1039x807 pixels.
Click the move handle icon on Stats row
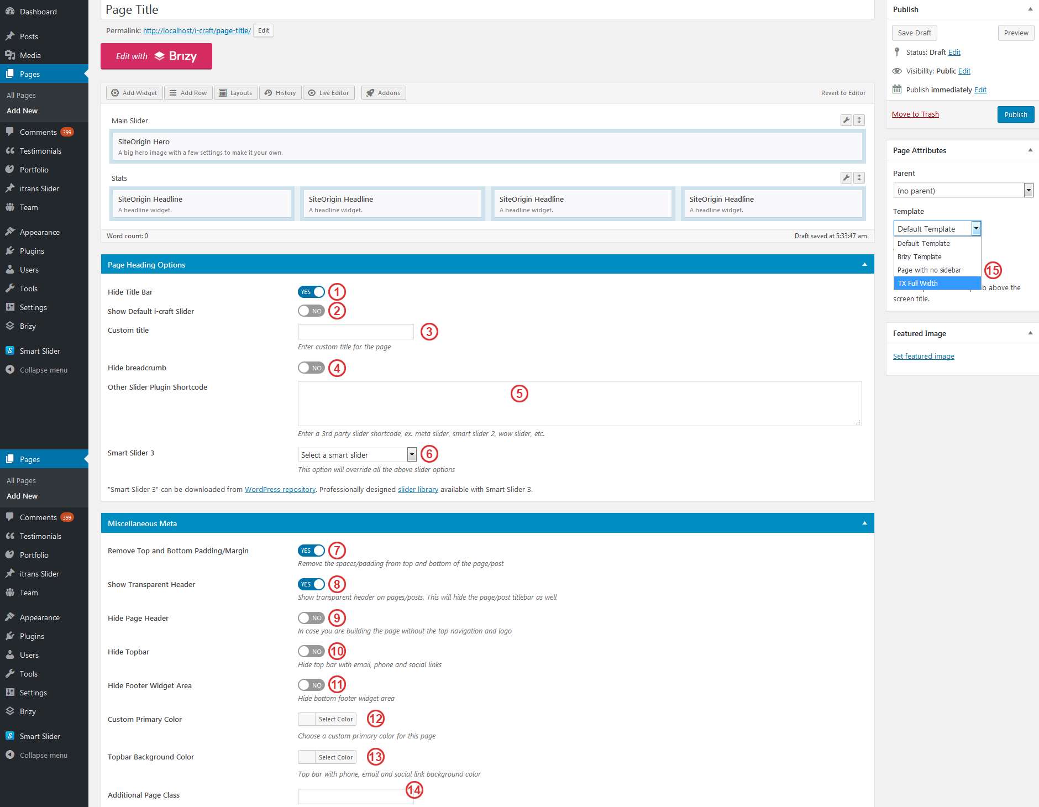pos(859,178)
